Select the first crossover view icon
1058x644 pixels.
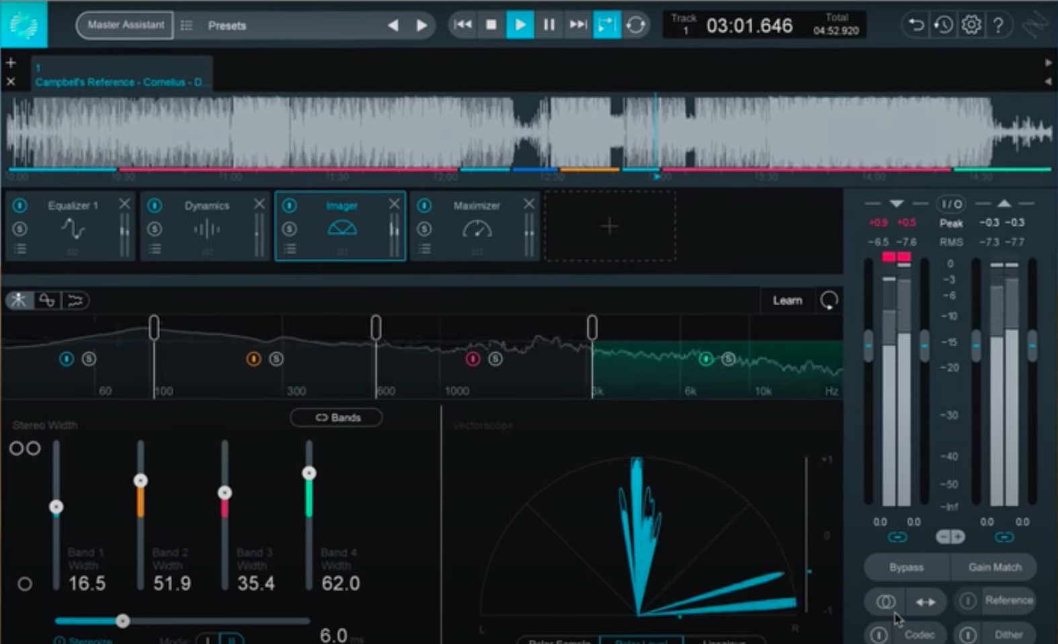tap(18, 300)
